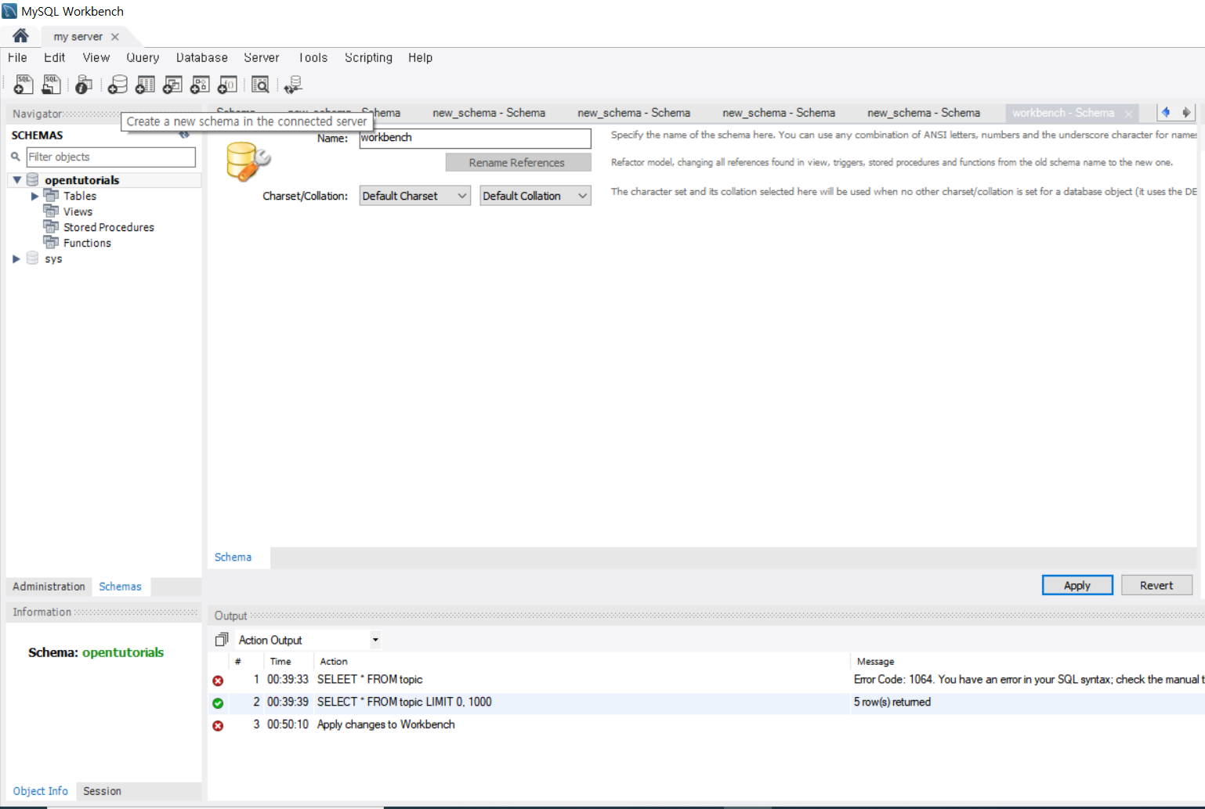Close the workbench - Schema tab

click(x=1128, y=114)
